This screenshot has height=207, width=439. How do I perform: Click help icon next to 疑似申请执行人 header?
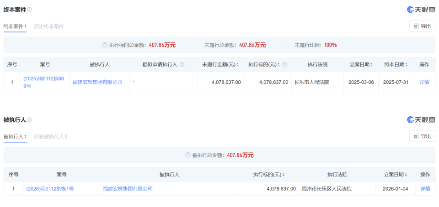(x=182, y=65)
